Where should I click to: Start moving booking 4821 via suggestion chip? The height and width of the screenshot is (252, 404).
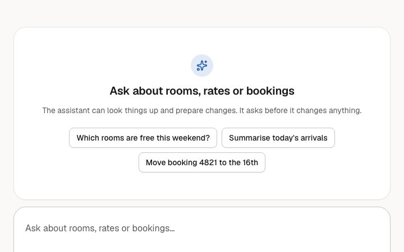(x=202, y=162)
